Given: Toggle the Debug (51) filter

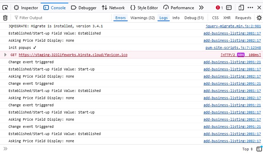Looking at the screenshot, I should 194,18.
